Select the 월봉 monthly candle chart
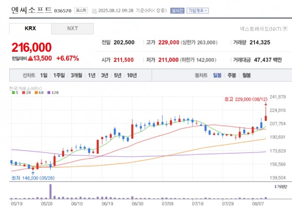This screenshot has width=292, height=210. [x=246, y=75]
